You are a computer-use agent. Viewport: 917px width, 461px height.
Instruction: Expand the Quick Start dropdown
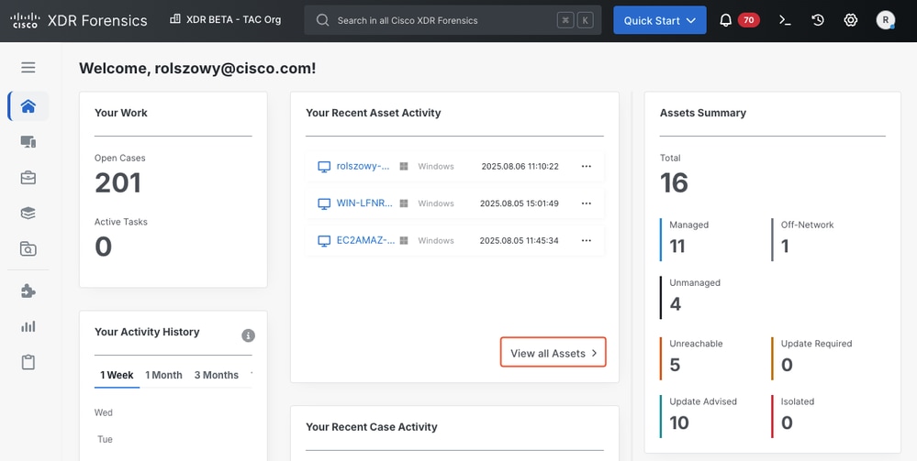pyautogui.click(x=659, y=20)
